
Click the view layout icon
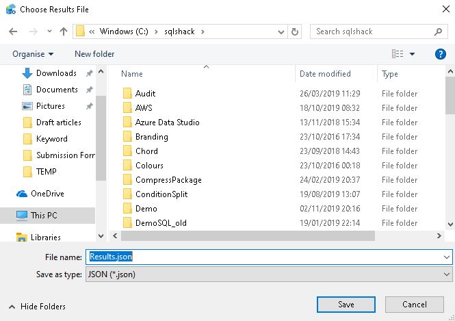pos(398,54)
